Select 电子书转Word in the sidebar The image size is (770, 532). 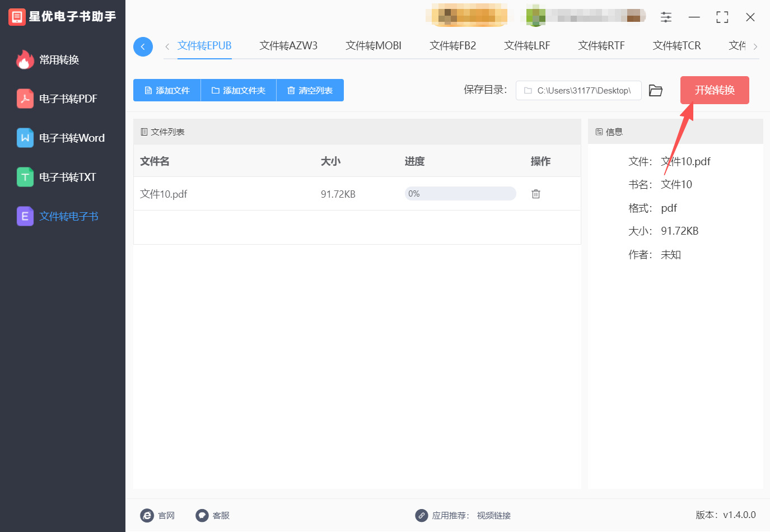(x=71, y=138)
